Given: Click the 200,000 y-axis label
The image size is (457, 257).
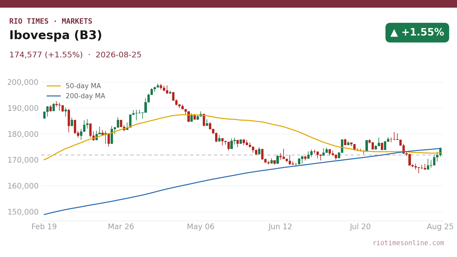Looking at the screenshot, I should click(x=23, y=82).
